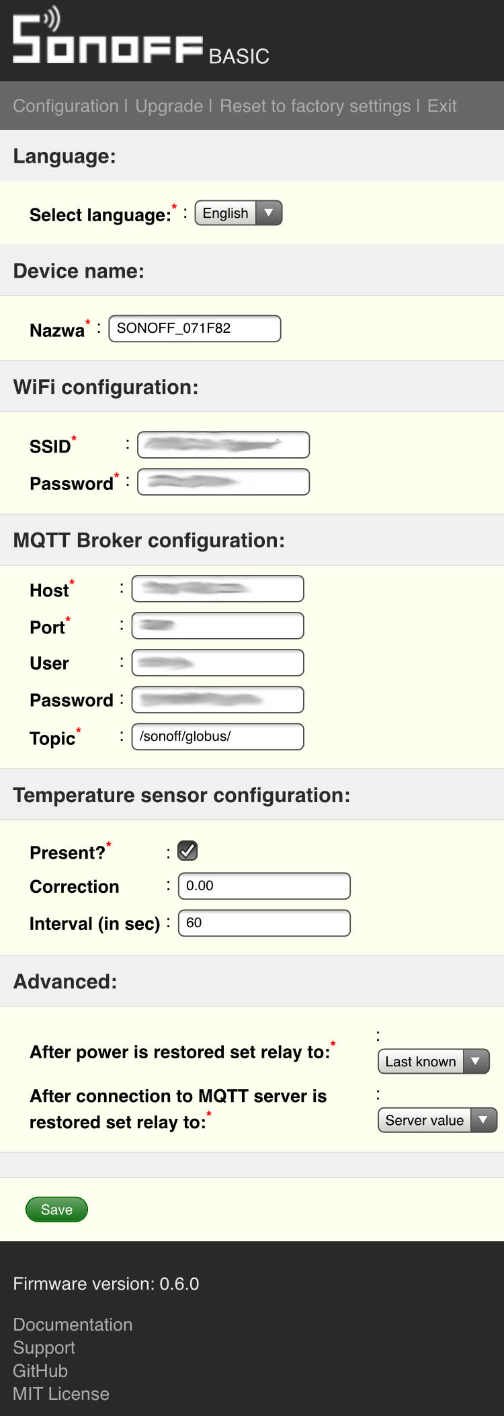Toggle the temperature sensor Present checkbox
504x1416 pixels.
click(x=187, y=851)
